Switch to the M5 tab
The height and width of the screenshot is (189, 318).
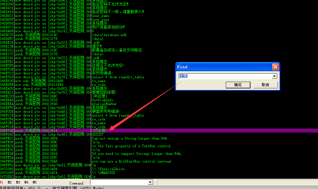pyautogui.click(x=35, y=183)
